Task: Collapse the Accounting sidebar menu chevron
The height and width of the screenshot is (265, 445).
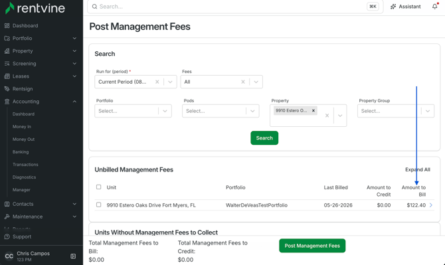Action: coord(74,102)
